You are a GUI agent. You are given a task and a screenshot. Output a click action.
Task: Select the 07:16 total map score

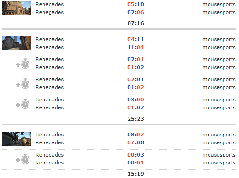(136, 23)
